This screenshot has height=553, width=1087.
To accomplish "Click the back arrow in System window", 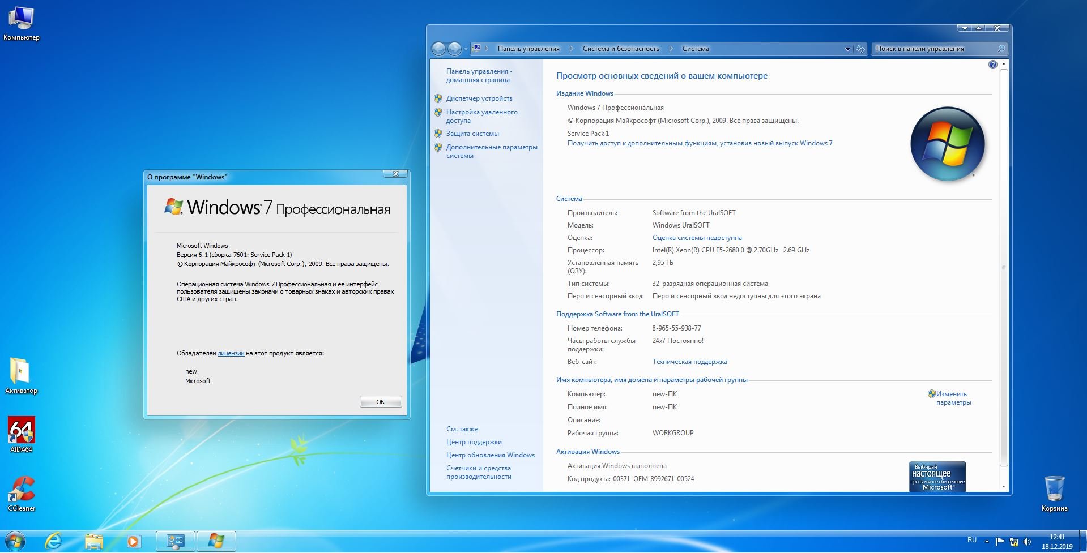I will (x=438, y=49).
